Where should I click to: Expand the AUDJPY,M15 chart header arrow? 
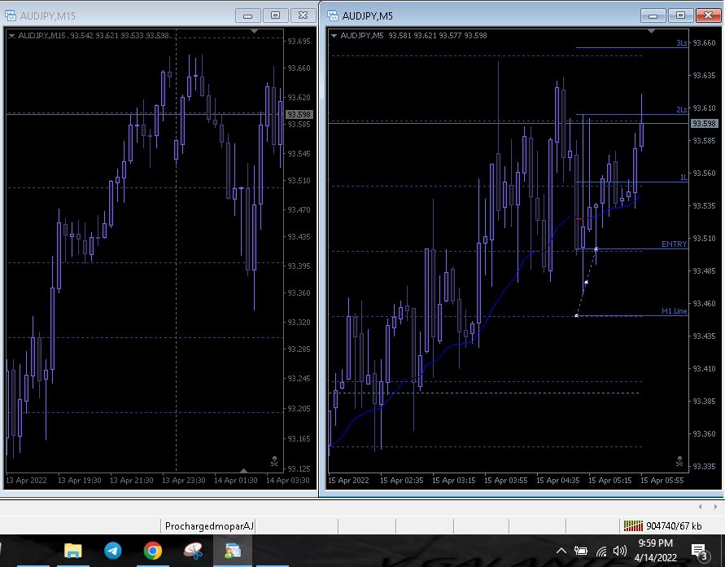[11, 36]
